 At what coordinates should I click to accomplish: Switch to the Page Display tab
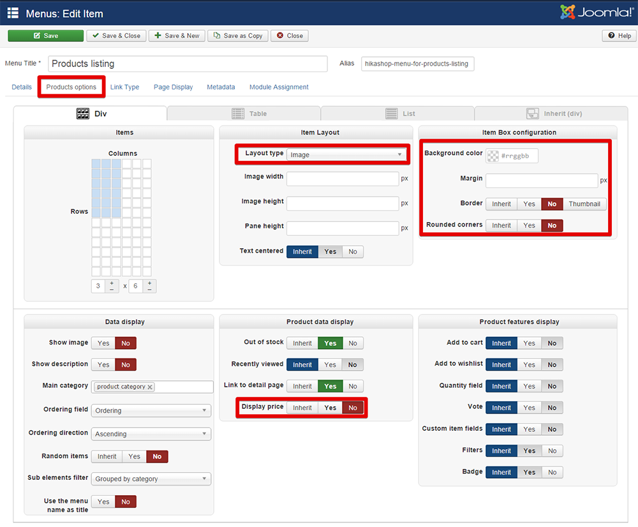coord(174,87)
